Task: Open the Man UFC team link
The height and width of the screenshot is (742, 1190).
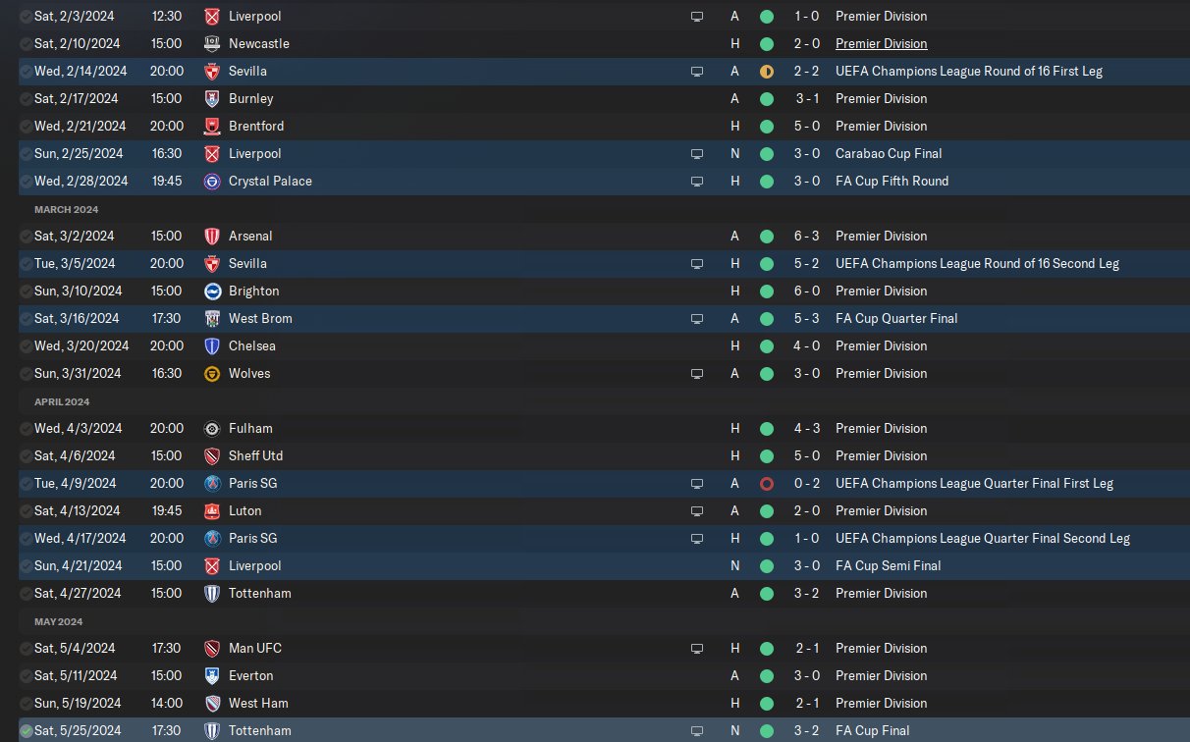Action: [x=255, y=649]
